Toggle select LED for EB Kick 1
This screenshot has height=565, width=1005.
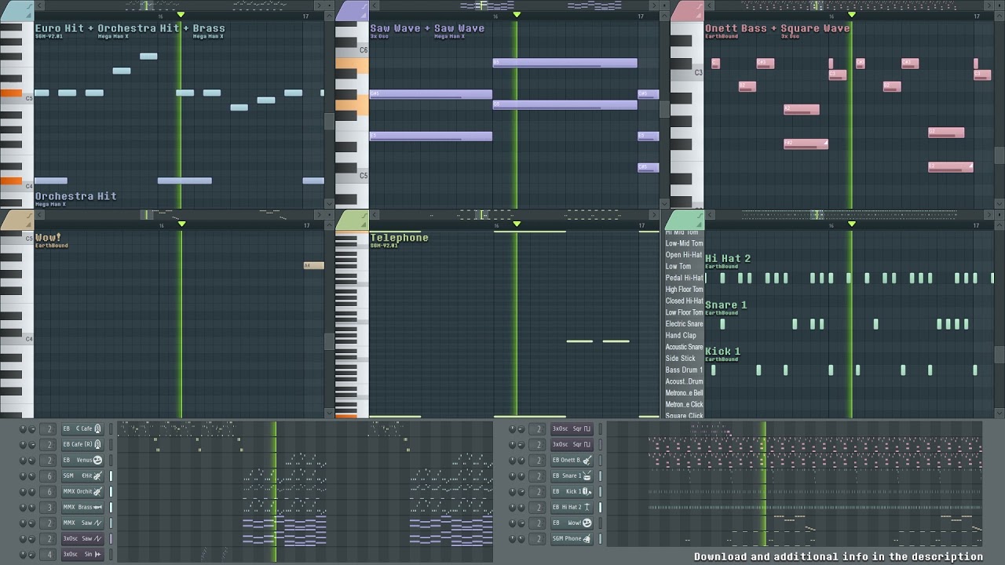601,491
